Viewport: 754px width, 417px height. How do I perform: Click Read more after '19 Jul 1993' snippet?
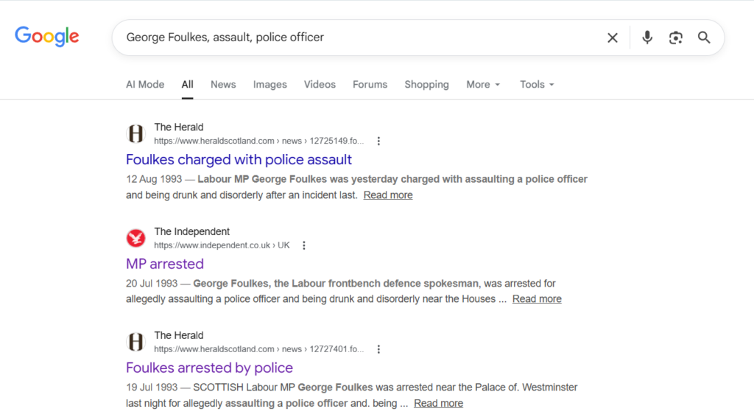439,404
